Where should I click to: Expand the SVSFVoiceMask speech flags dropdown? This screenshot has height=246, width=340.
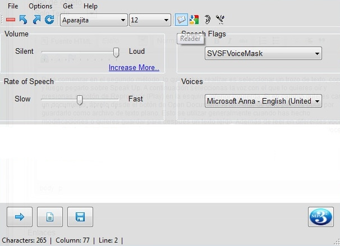click(263, 54)
